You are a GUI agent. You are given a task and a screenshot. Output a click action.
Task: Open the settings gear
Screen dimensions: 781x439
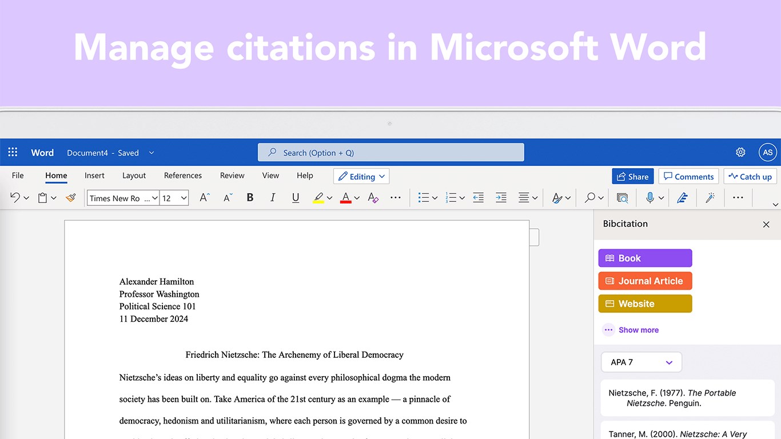(740, 152)
